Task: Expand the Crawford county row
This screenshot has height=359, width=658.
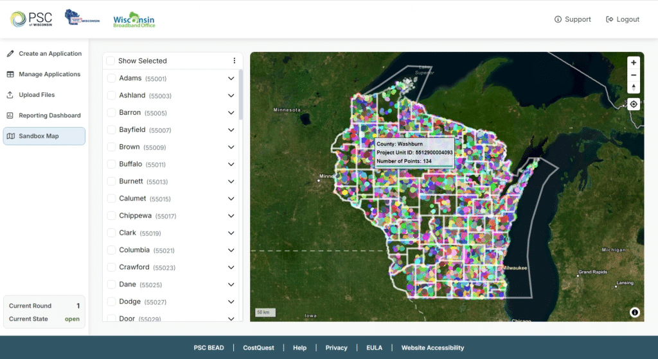Action: pyautogui.click(x=231, y=267)
